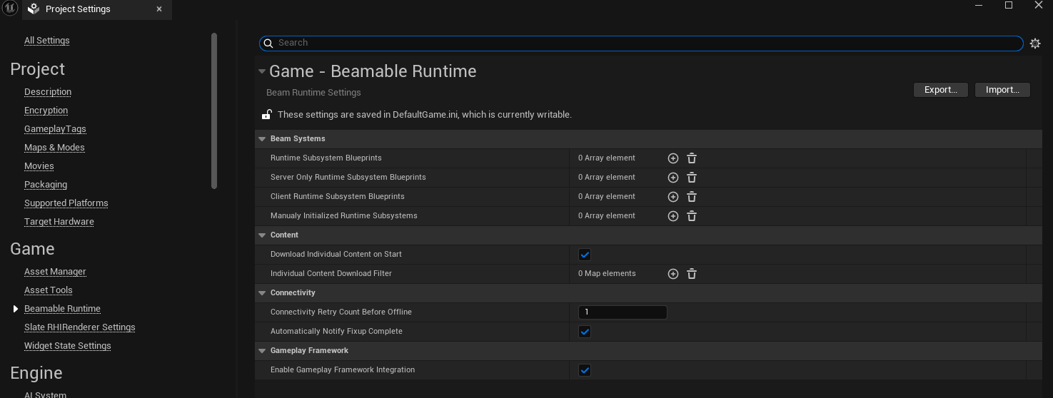The image size is (1053, 398).
Task: Collapse the Gameplay Framework category
Action: (x=262, y=351)
